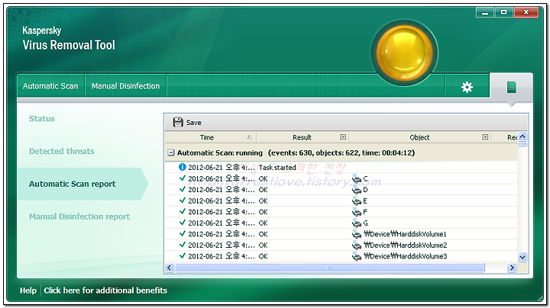Click the vertical scrollbar down arrow
This screenshot has height=308, width=550.
[522, 257]
